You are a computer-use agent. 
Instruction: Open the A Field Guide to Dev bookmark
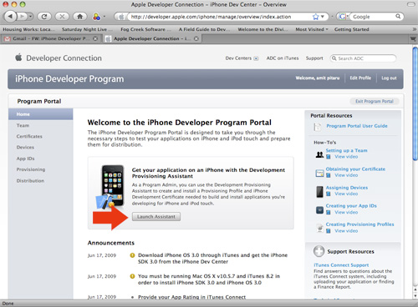coord(205,29)
